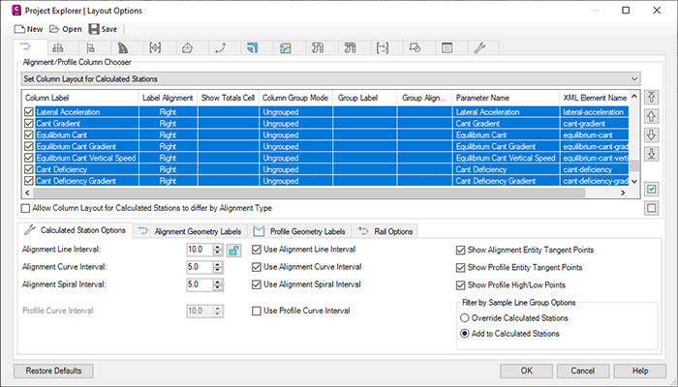
Task: Toggle Show Profile High/Low Points
Action: (460, 284)
